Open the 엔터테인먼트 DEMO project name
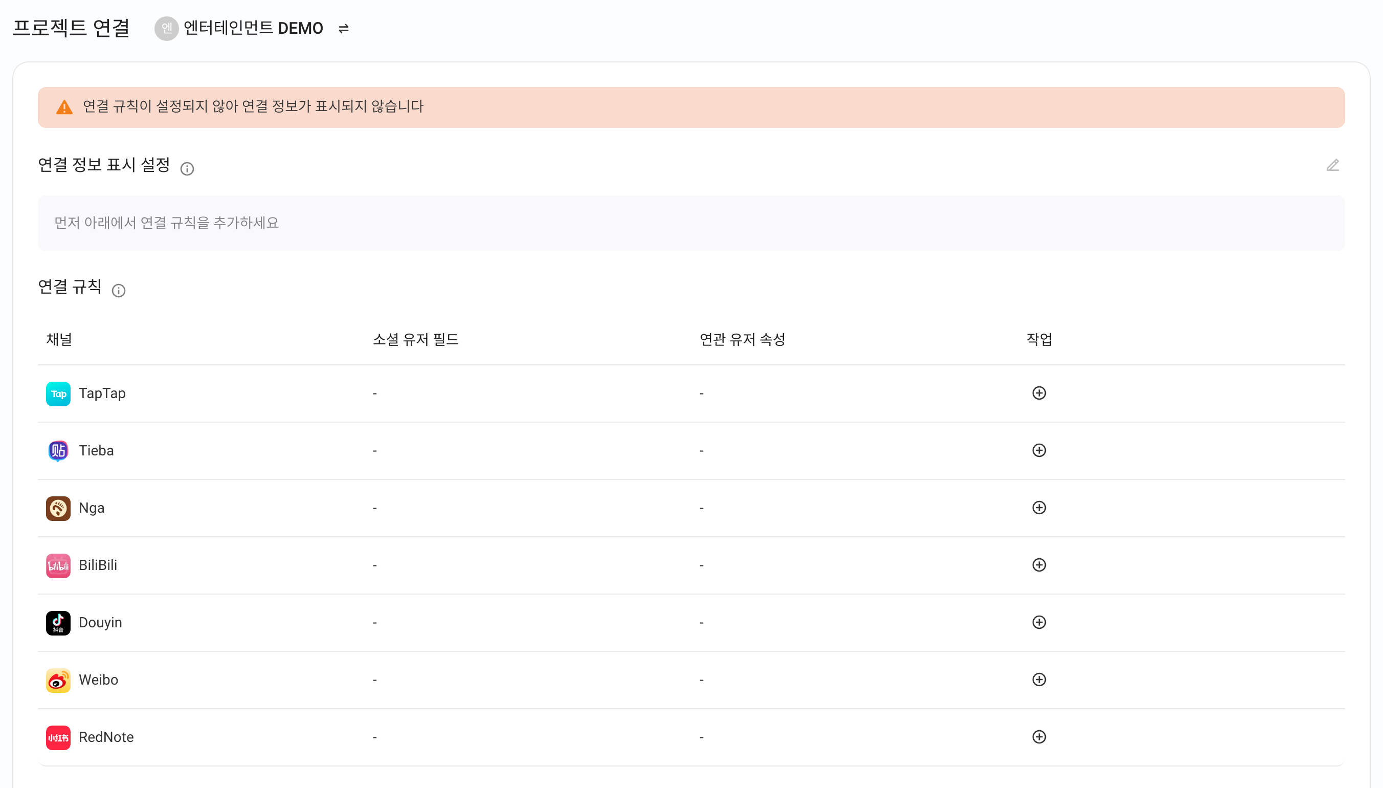 253,28
